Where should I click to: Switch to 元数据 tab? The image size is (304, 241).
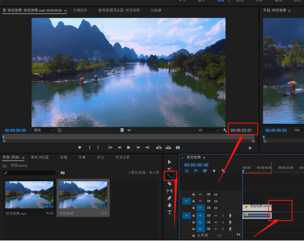click(x=156, y=10)
